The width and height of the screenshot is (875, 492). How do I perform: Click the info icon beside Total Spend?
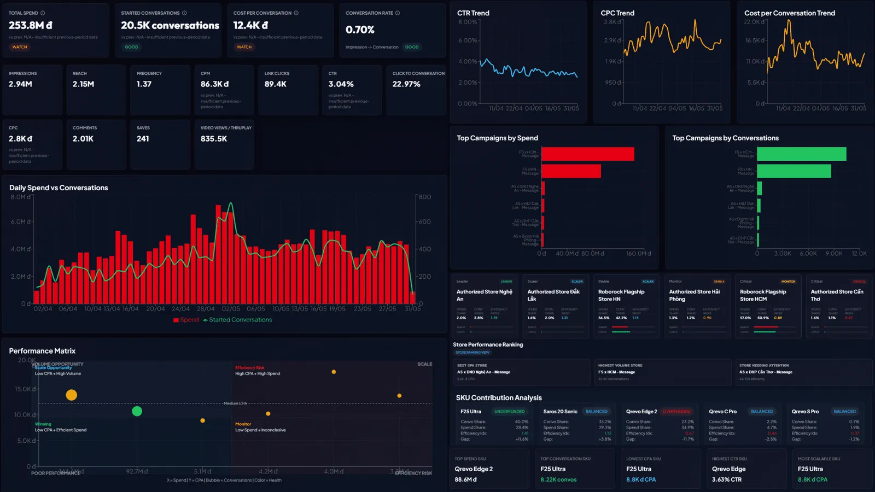[43, 13]
